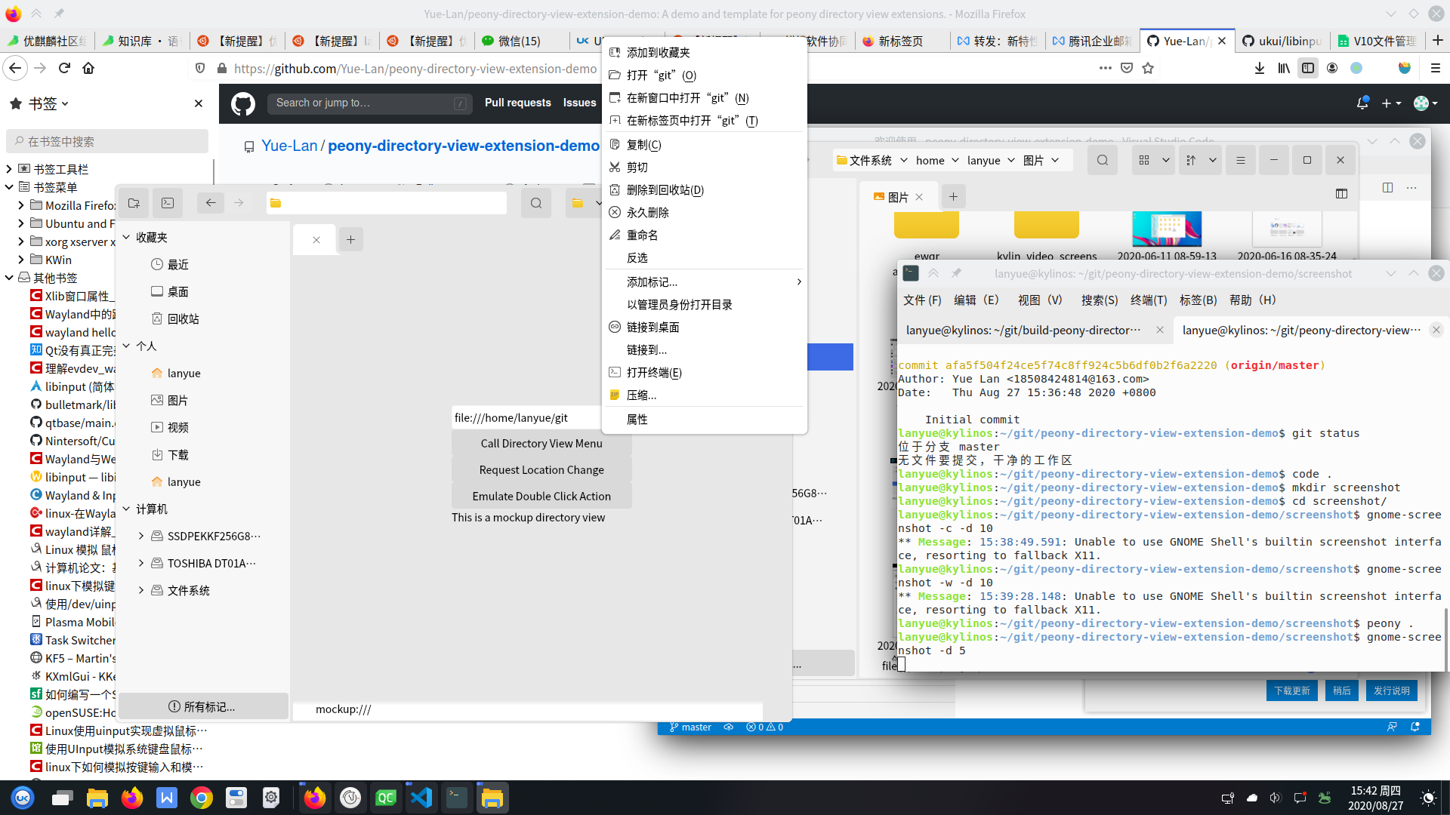Click the Call Directory View Menu button
The width and height of the screenshot is (1450, 815).
coord(541,444)
